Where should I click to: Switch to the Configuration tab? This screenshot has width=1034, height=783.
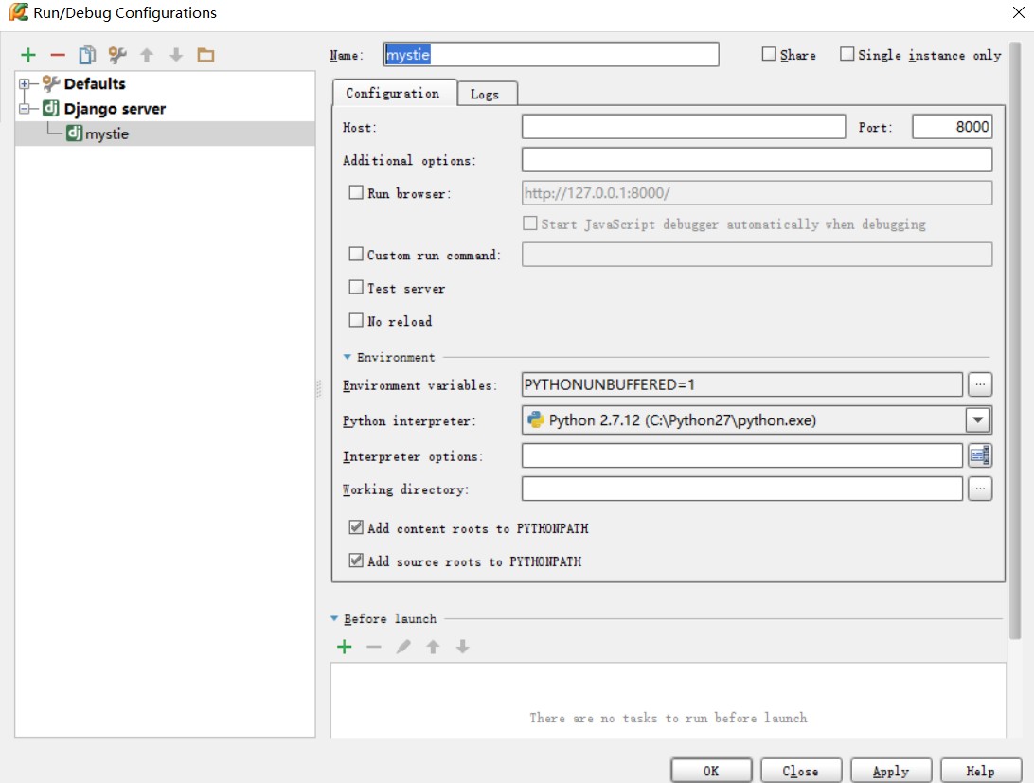(393, 93)
